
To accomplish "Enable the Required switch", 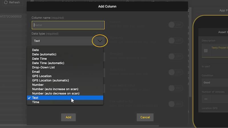I will [x=175, y=56].
